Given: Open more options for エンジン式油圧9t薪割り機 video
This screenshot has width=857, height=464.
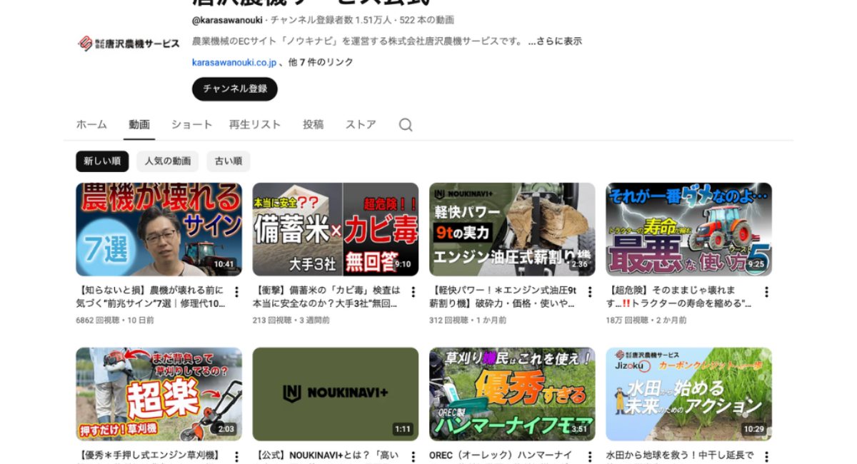Looking at the screenshot, I should pos(590,292).
